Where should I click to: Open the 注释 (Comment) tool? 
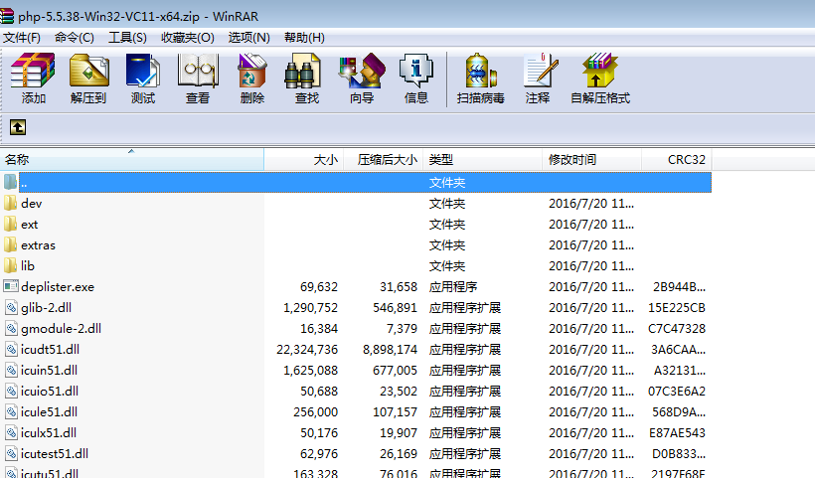tap(538, 78)
